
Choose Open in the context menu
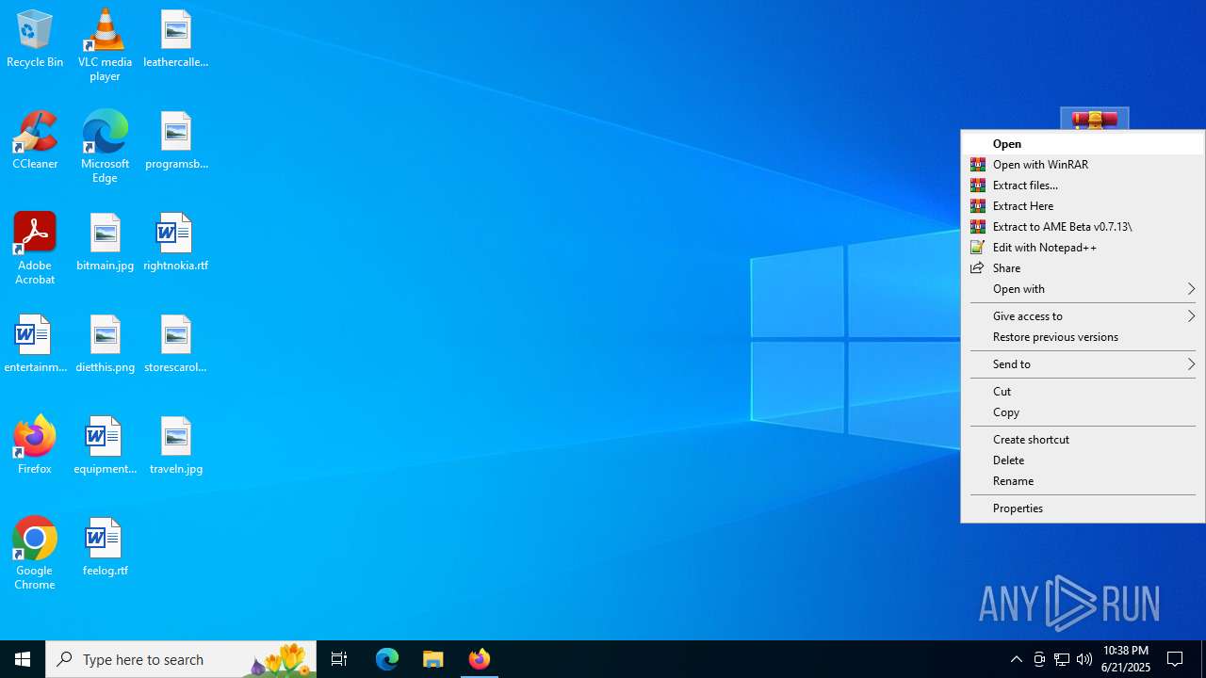tap(1083, 144)
